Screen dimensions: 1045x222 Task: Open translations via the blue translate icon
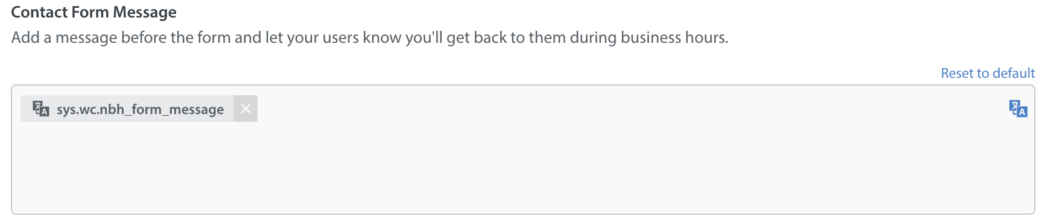1018,109
